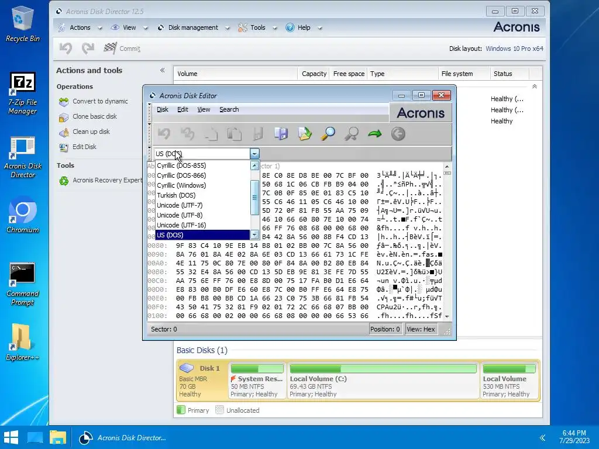The image size is (599, 449).
Task: Open the Disk menu in Disk Editor
Action: [163, 109]
